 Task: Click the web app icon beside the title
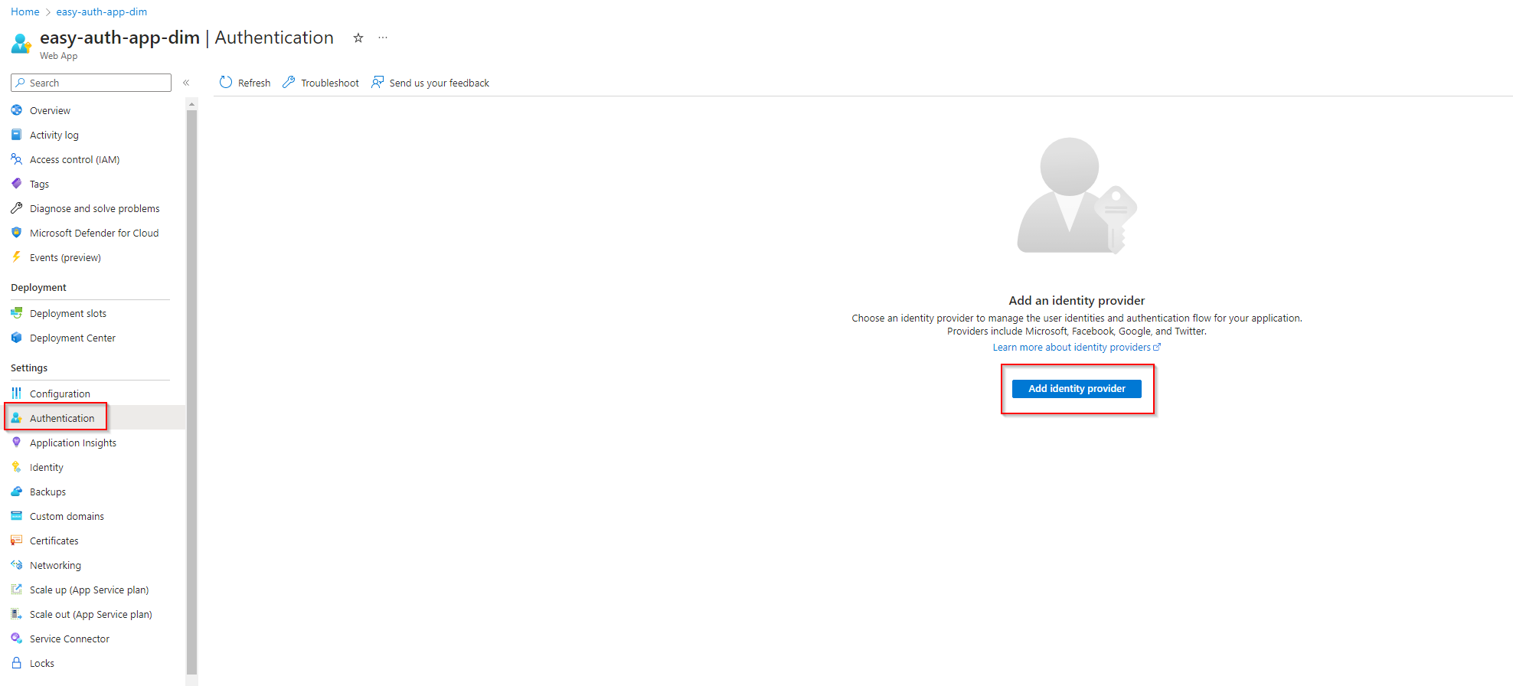(21, 44)
